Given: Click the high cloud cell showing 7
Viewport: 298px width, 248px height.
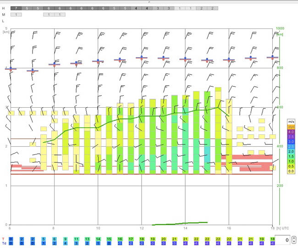Looking at the screenshot, I should [x=16, y=8].
